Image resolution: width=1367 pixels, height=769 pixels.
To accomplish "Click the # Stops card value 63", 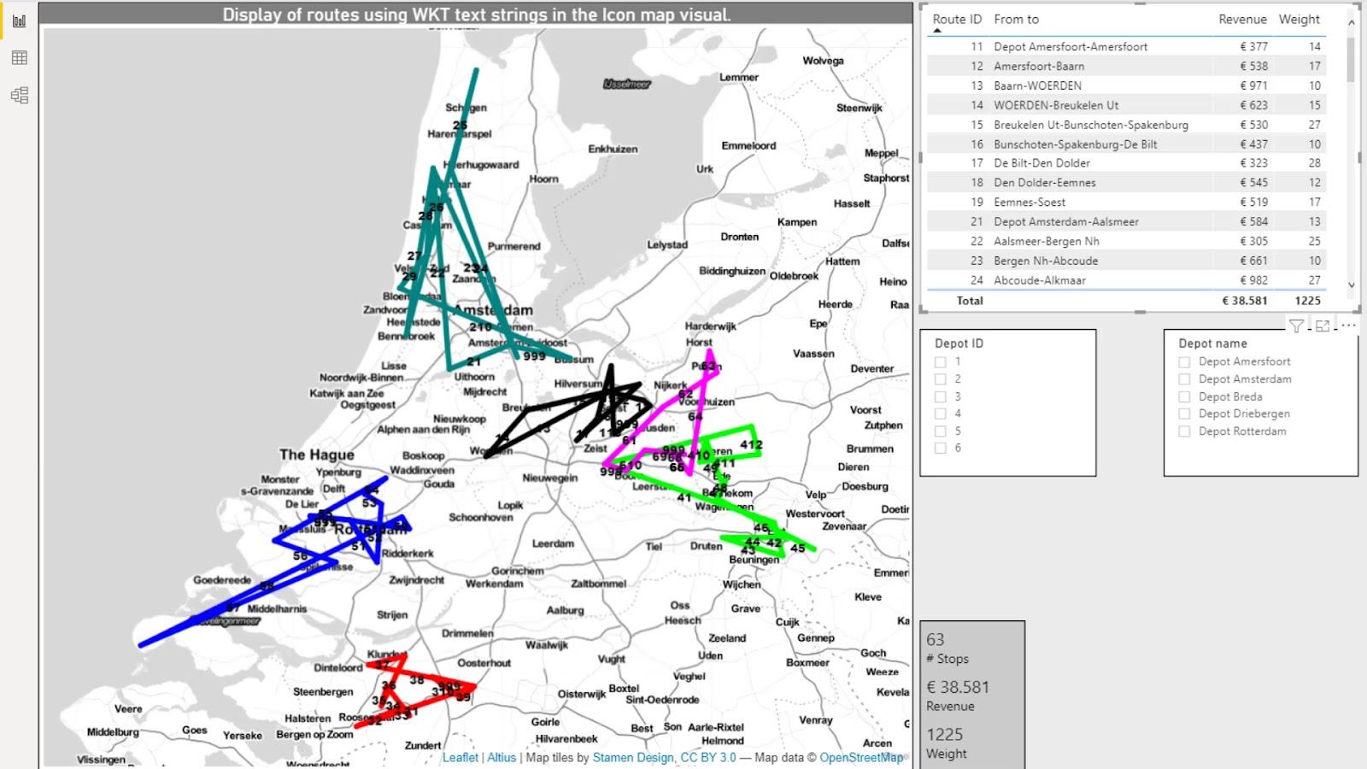I will click(x=936, y=639).
